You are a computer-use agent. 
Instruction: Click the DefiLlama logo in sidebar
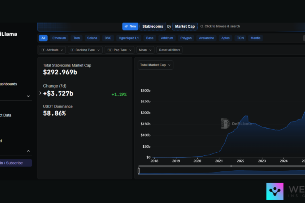coord(11,34)
